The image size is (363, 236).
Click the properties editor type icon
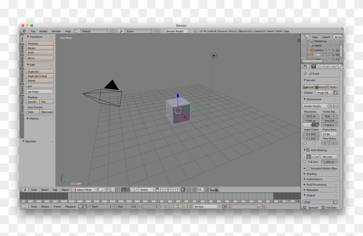(x=306, y=66)
